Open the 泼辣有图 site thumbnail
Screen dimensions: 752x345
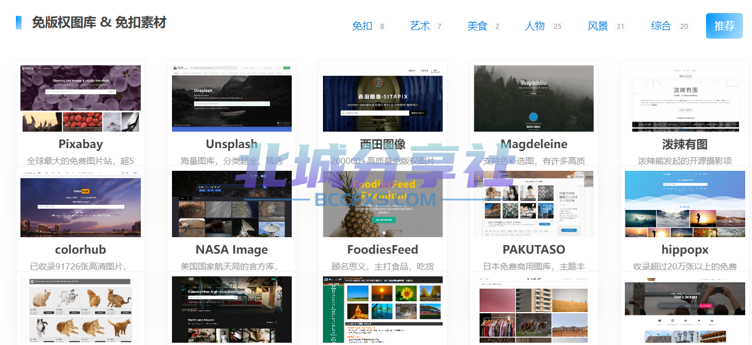[x=685, y=98]
